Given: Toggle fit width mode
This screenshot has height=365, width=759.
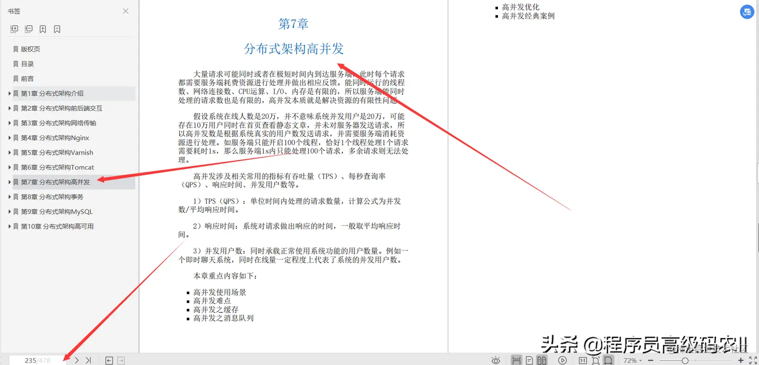Looking at the screenshot, I should [x=608, y=360].
